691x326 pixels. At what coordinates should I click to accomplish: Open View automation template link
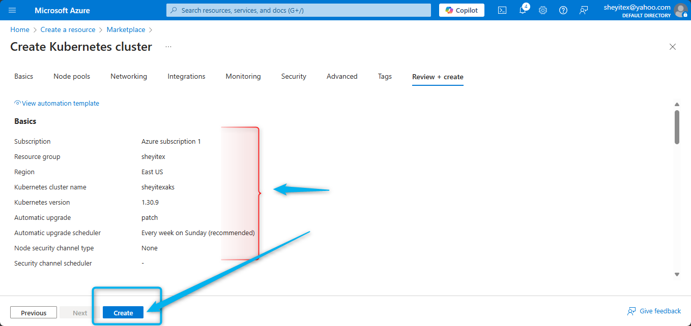click(x=57, y=104)
